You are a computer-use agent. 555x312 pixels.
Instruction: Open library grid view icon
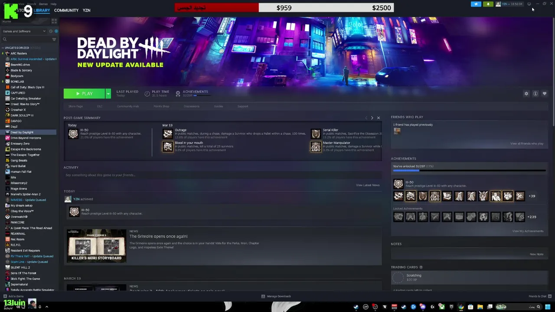54,21
